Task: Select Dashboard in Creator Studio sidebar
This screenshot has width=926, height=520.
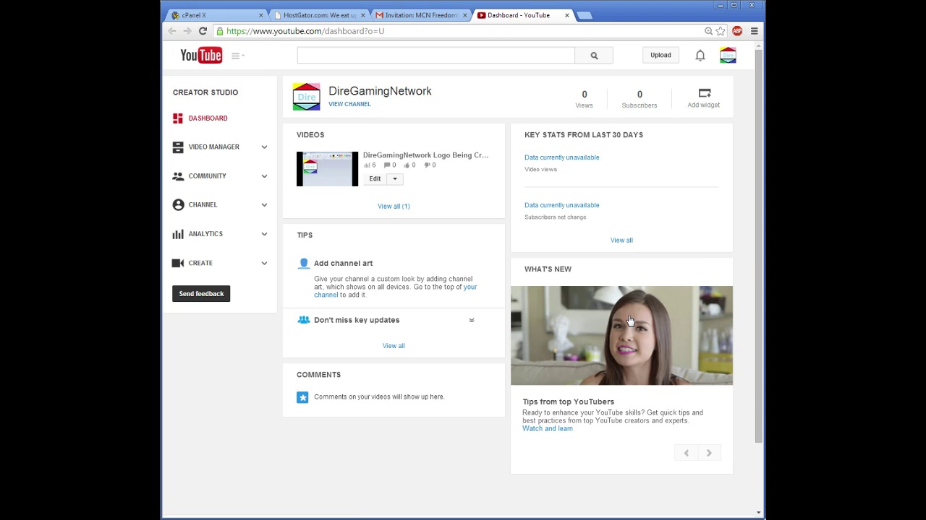Action: coord(208,118)
